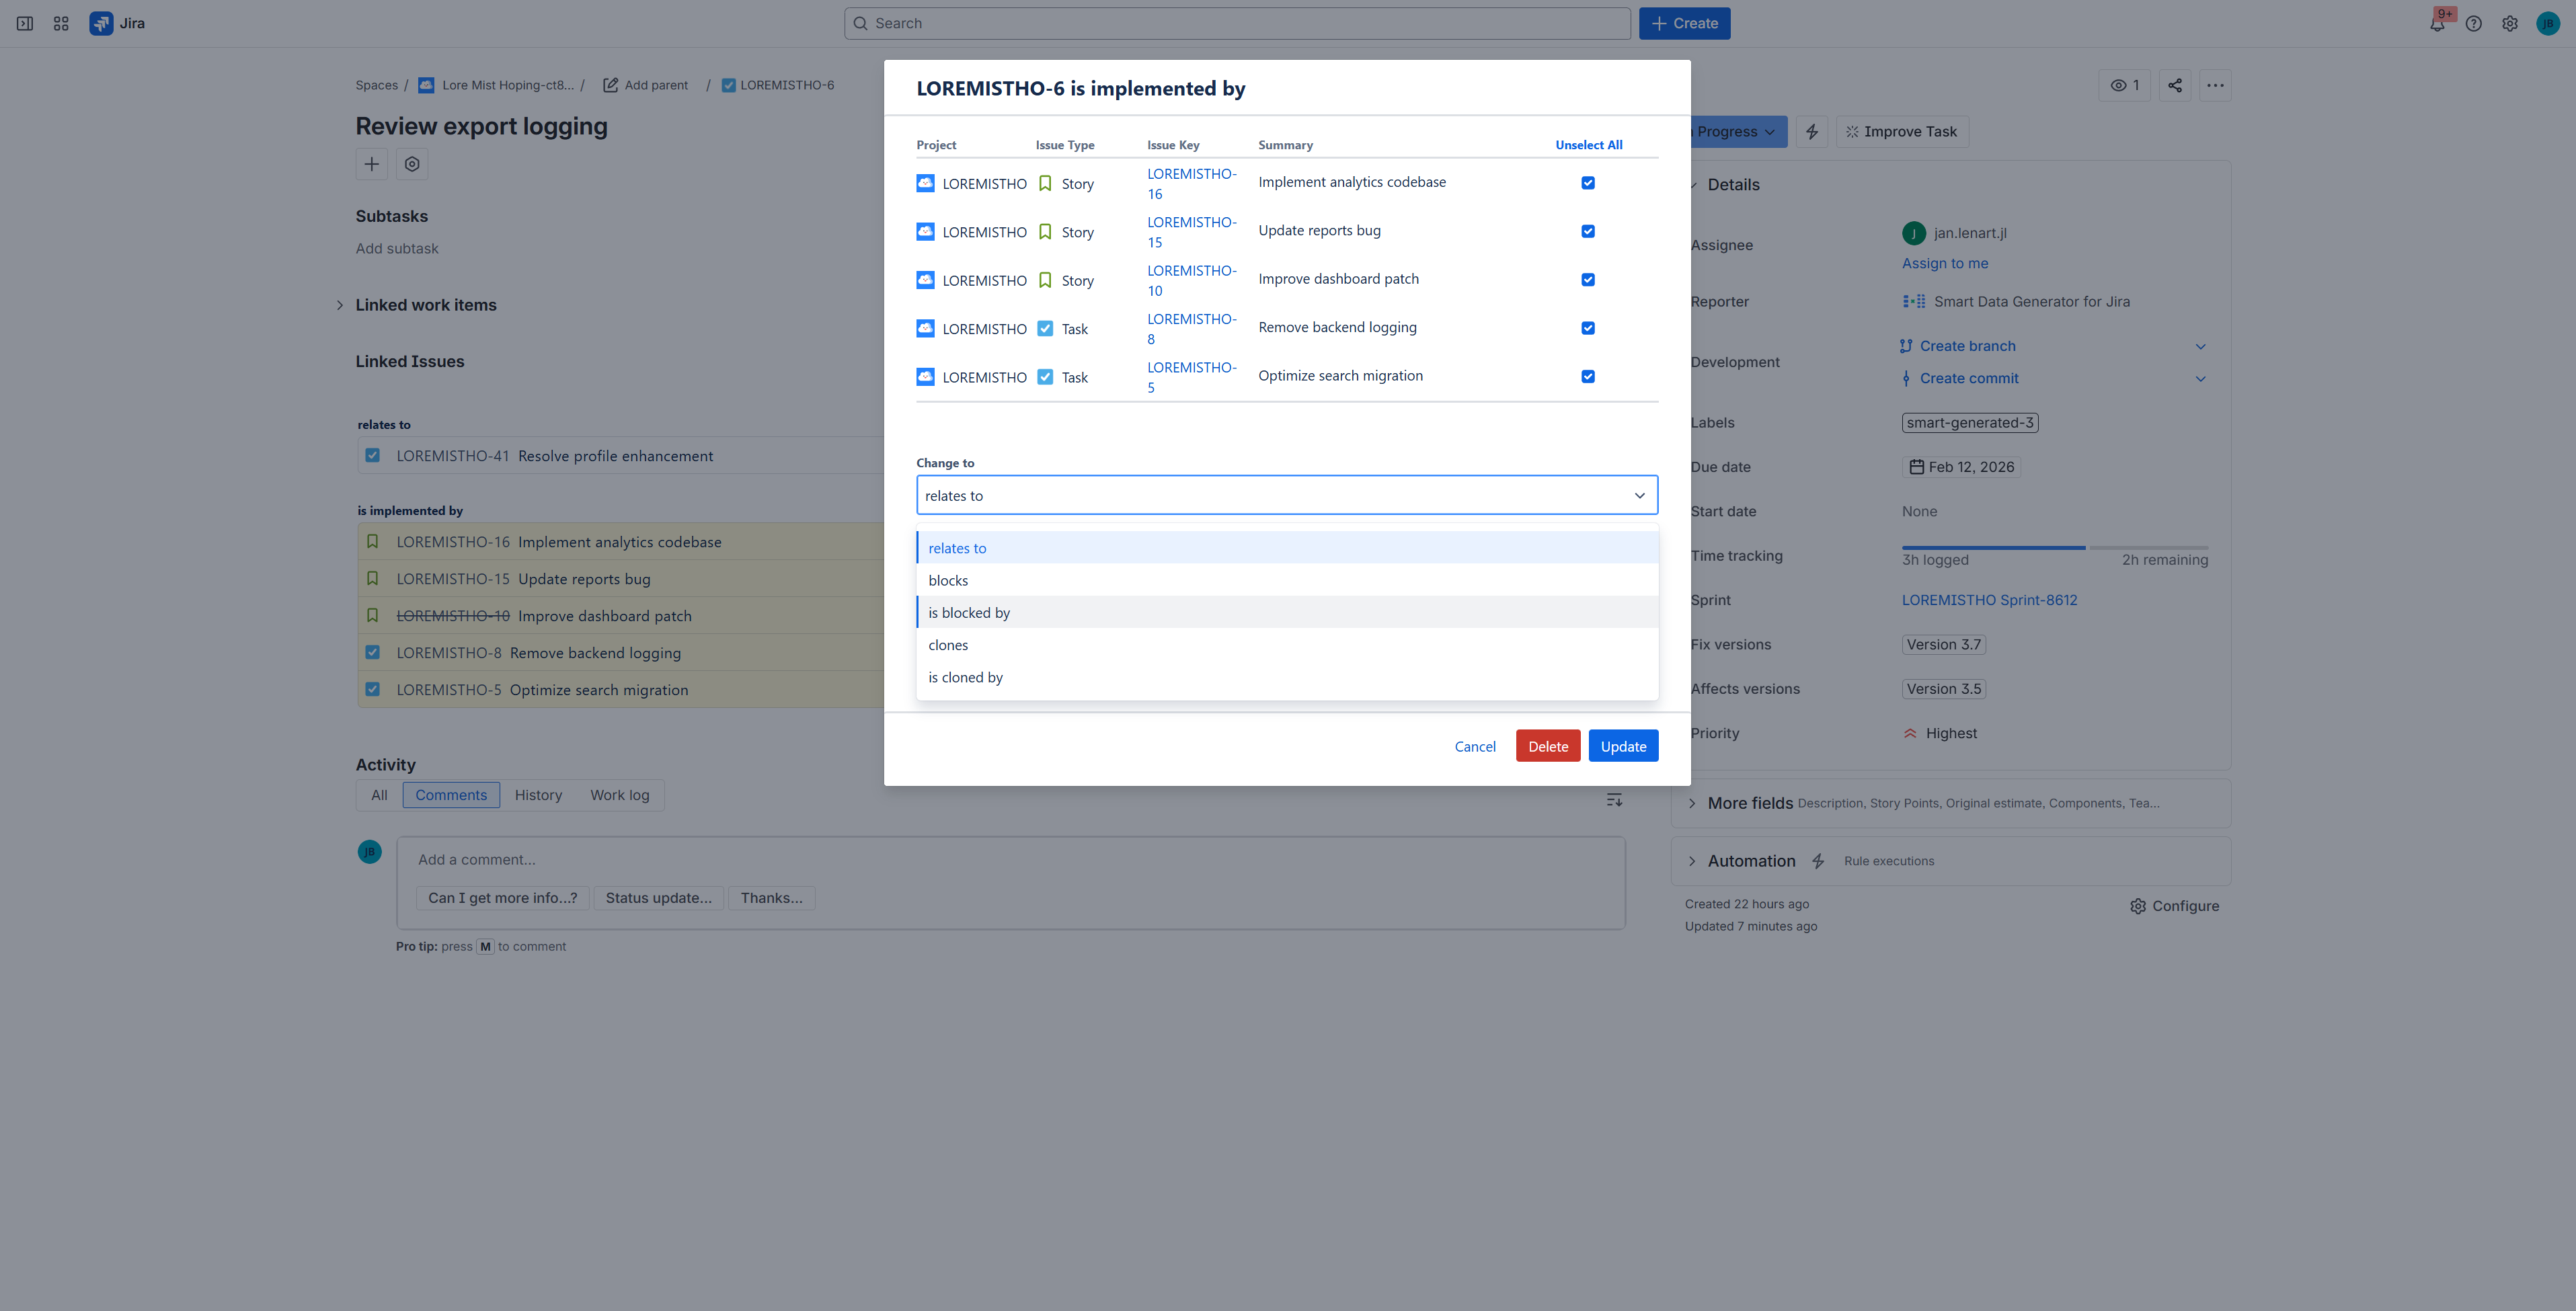The width and height of the screenshot is (2576, 1311).
Task: Select 'is blocked by' option
Action: (x=968, y=613)
